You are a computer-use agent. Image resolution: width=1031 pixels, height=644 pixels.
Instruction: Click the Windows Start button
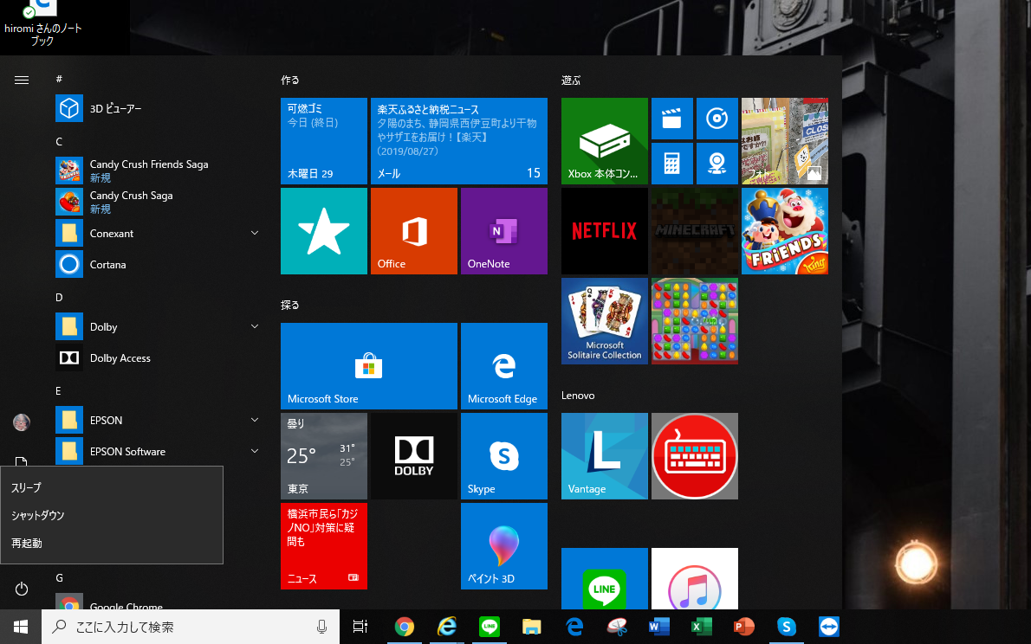[21, 627]
